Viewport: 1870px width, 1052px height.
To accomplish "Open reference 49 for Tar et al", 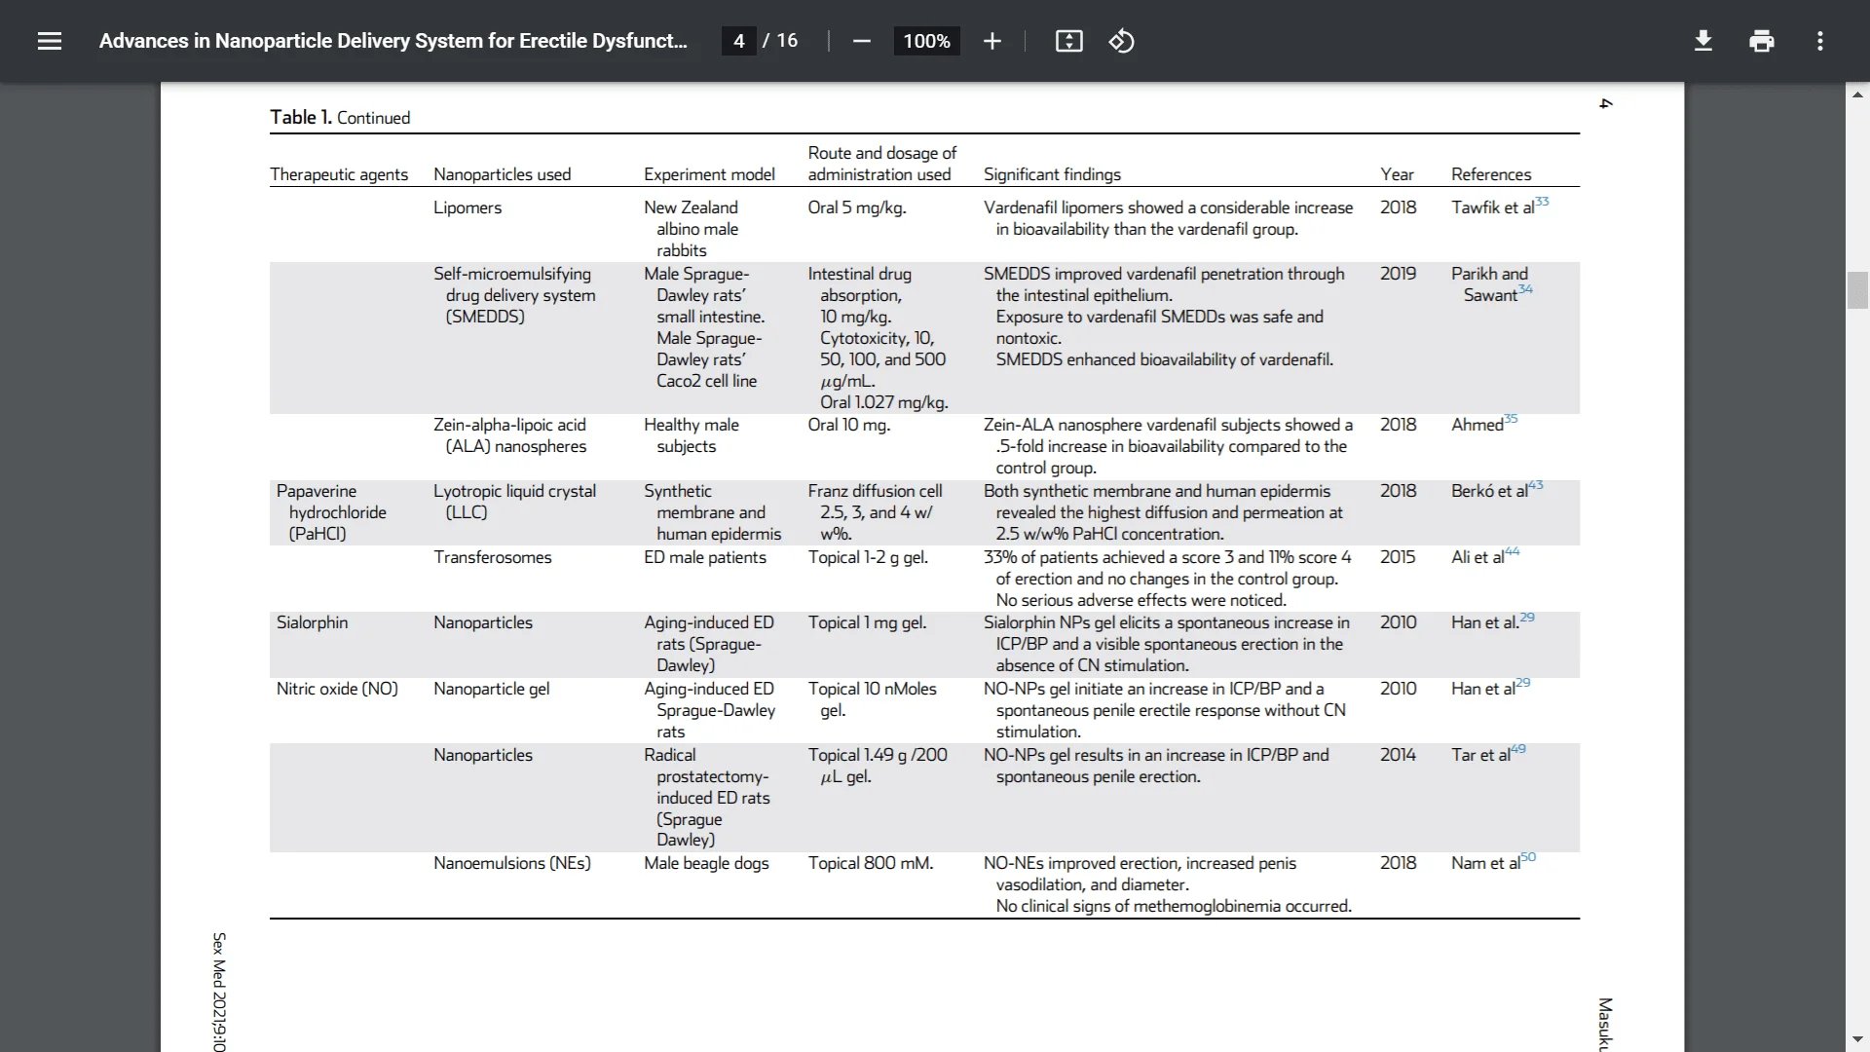I will point(1518,749).
